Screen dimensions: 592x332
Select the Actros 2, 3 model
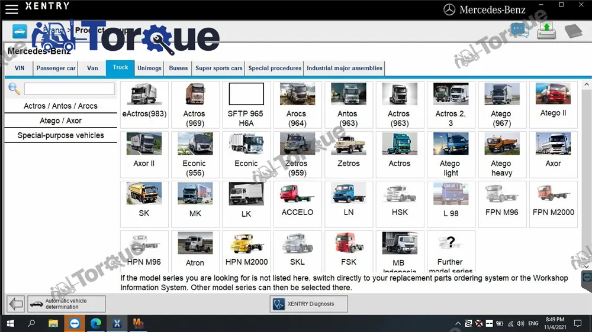pos(451,105)
